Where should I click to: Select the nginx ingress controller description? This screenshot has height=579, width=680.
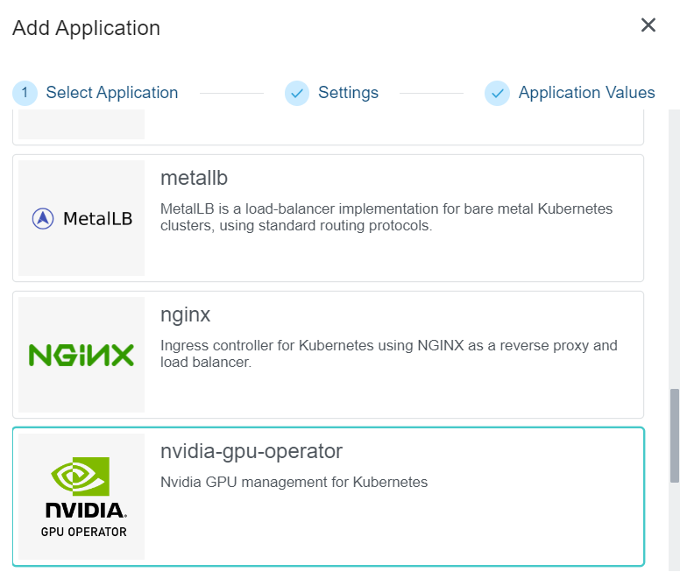tap(388, 354)
